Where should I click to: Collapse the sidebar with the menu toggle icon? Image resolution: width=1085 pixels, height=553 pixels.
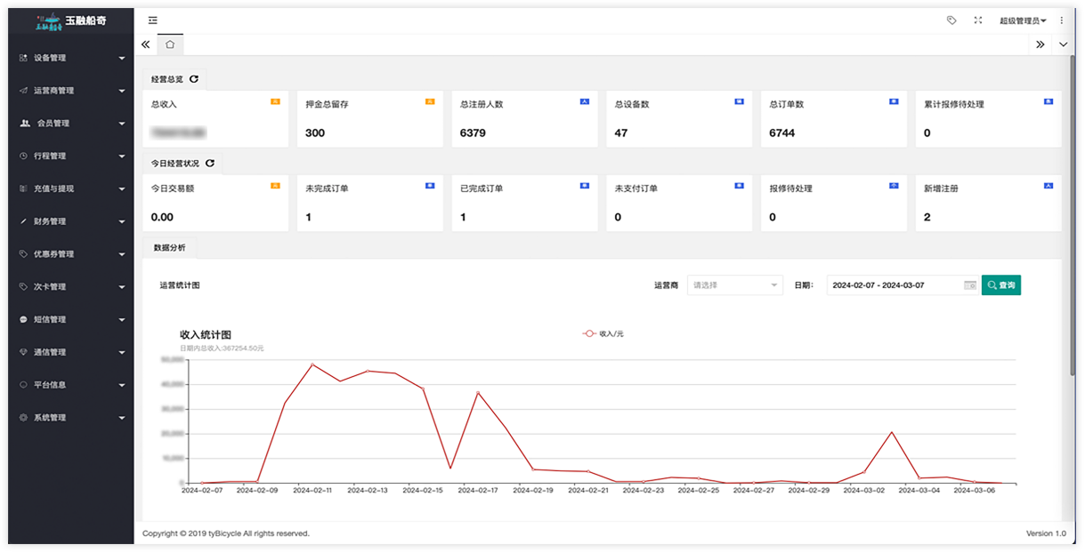tap(153, 20)
